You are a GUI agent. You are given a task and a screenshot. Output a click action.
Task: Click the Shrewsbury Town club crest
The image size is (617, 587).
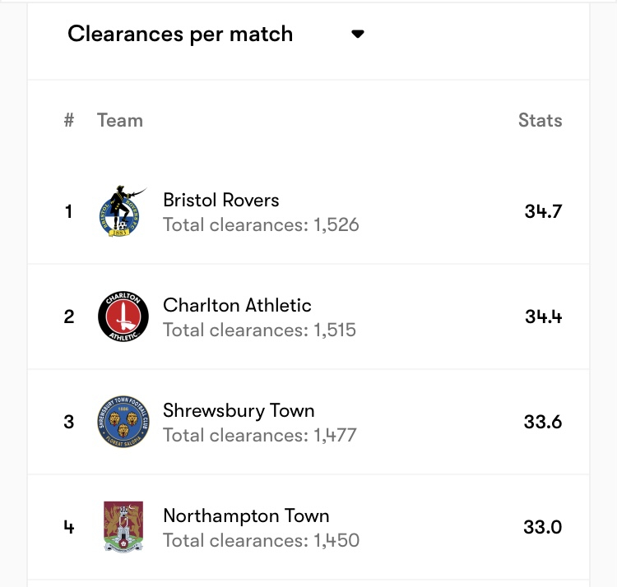pyautogui.click(x=123, y=422)
